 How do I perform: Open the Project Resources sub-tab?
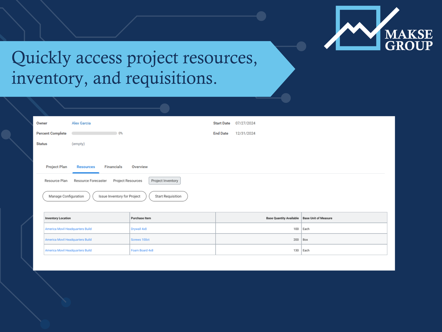pyautogui.click(x=128, y=181)
